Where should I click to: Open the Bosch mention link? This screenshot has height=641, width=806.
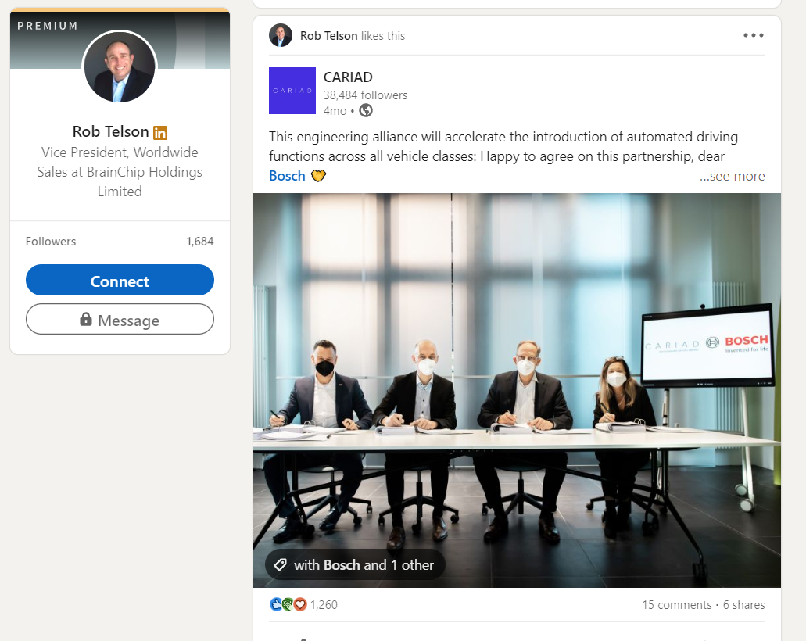pos(287,176)
